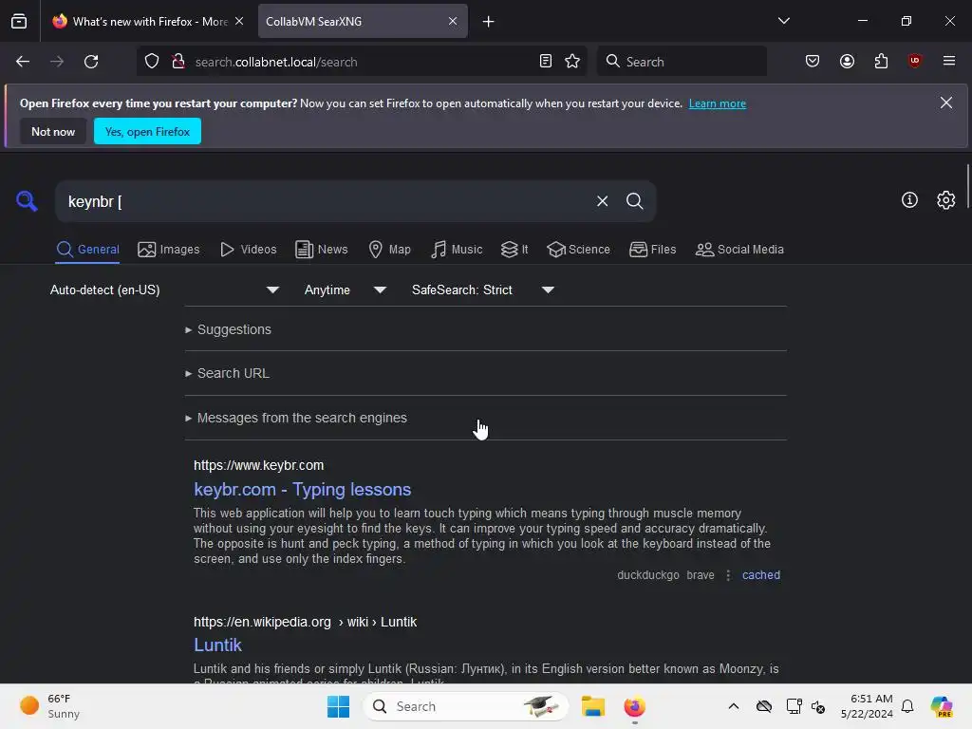
Task: Focus the address bar URL field
Action: point(364,62)
